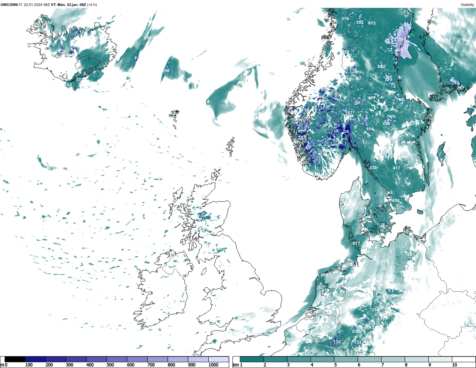Click the '373' value in southern Iceland
This screenshot has width=476, height=368.
[x=79, y=79]
